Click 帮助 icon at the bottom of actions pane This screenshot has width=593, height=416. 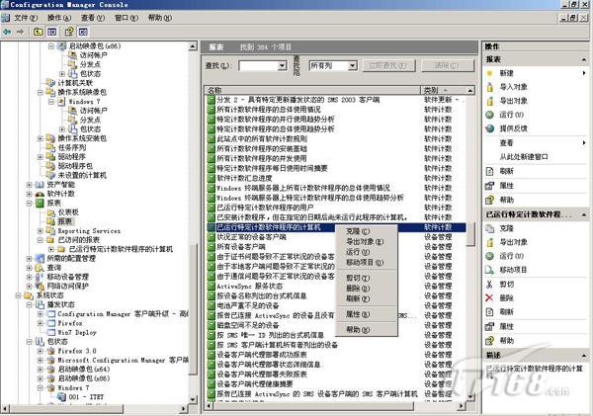point(490,341)
